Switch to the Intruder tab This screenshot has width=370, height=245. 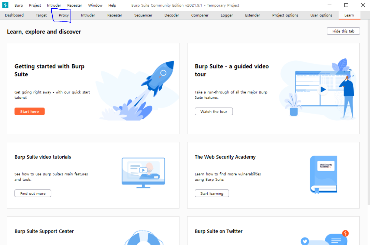[88, 15]
